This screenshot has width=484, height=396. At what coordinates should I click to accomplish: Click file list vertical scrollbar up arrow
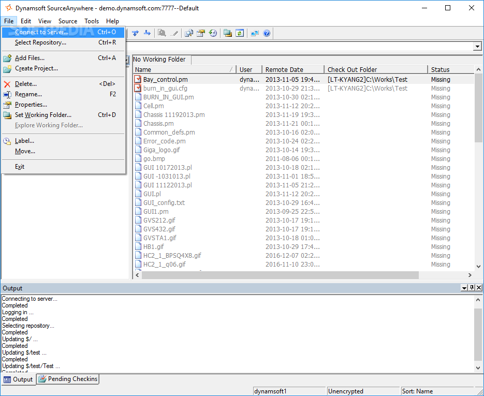coord(478,69)
